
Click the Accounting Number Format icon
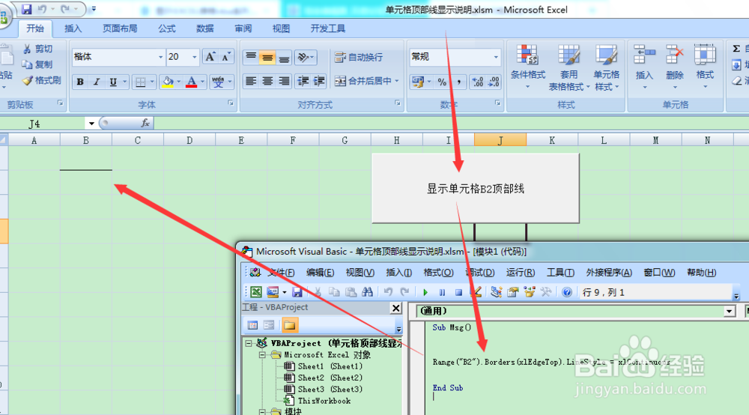(x=418, y=82)
